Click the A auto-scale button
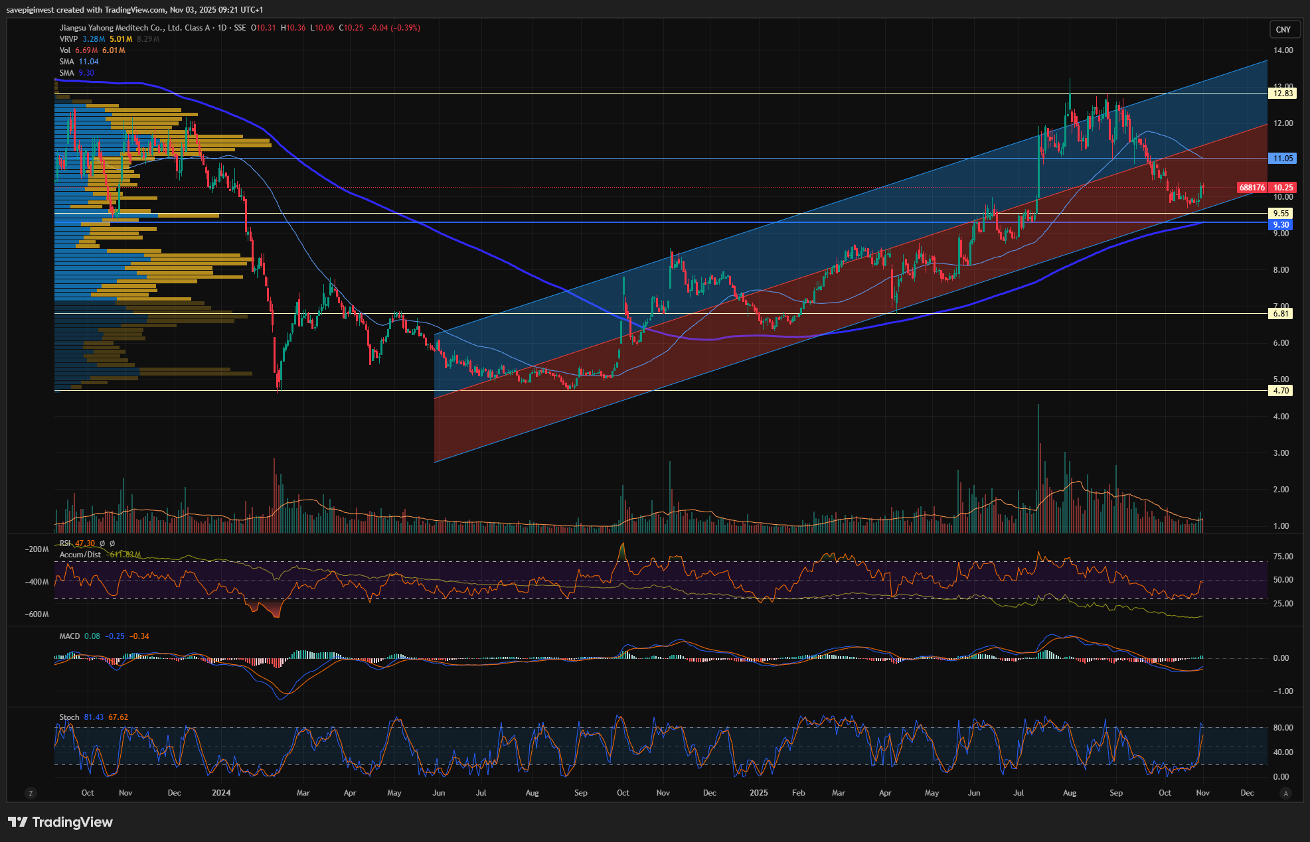Screen dimensions: 1310x842 (x=1286, y=793)
